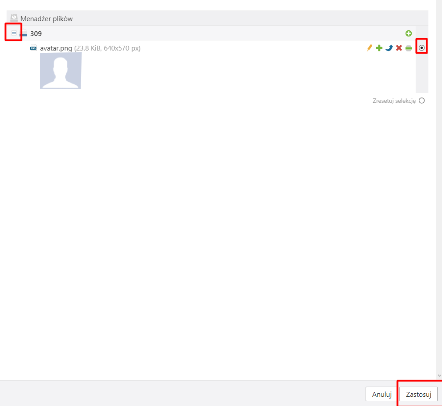Click the 309 folder icon
Viewport: 442px width, 406px height.
coord(24,33)
